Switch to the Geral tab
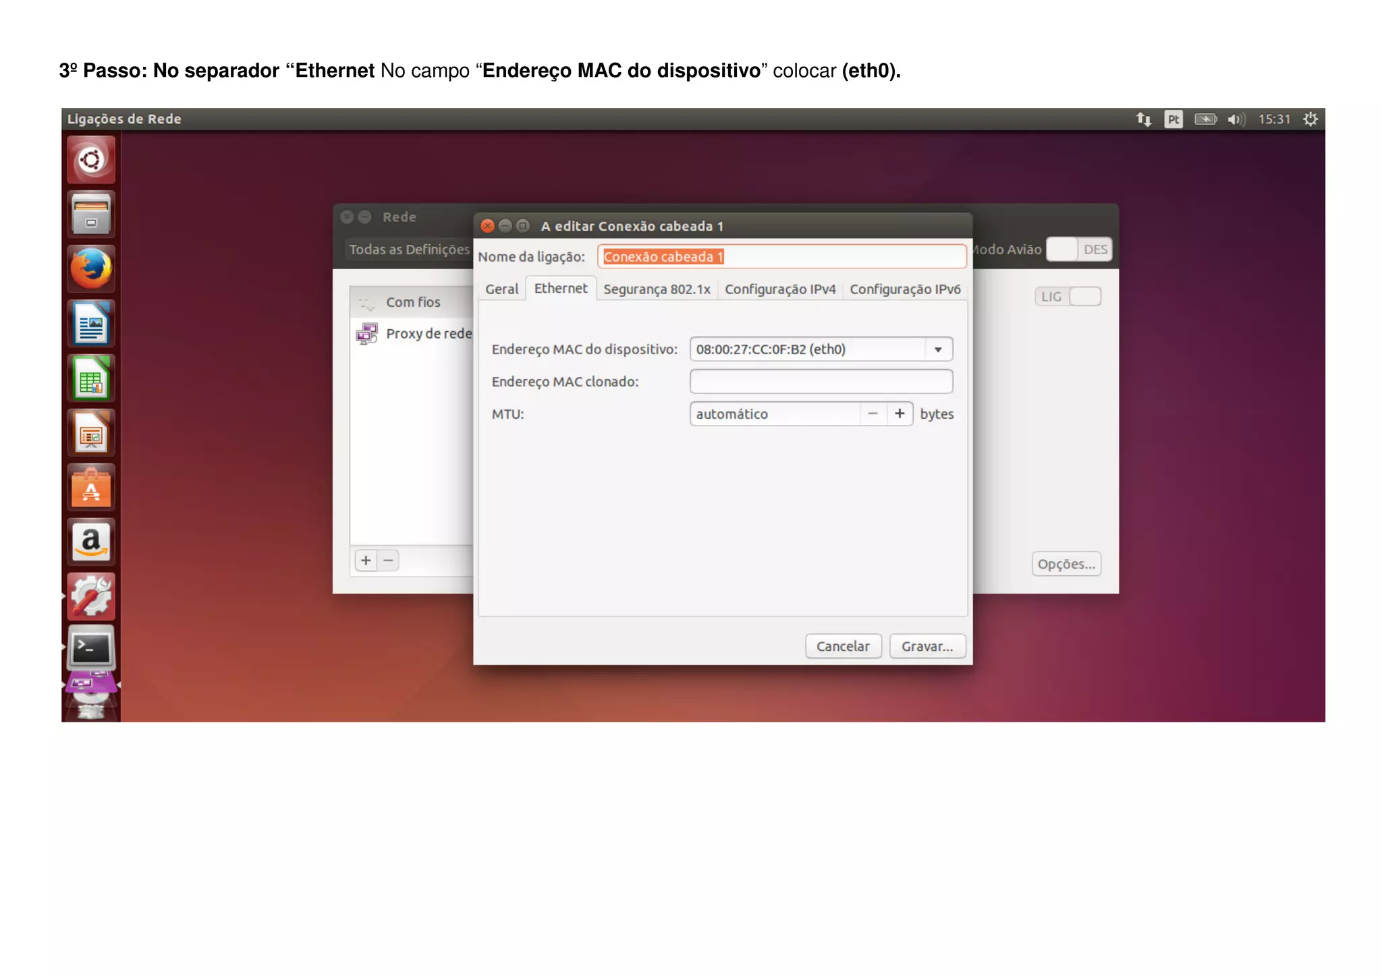Screen dimensions: 1382x976 click(501, 289)
